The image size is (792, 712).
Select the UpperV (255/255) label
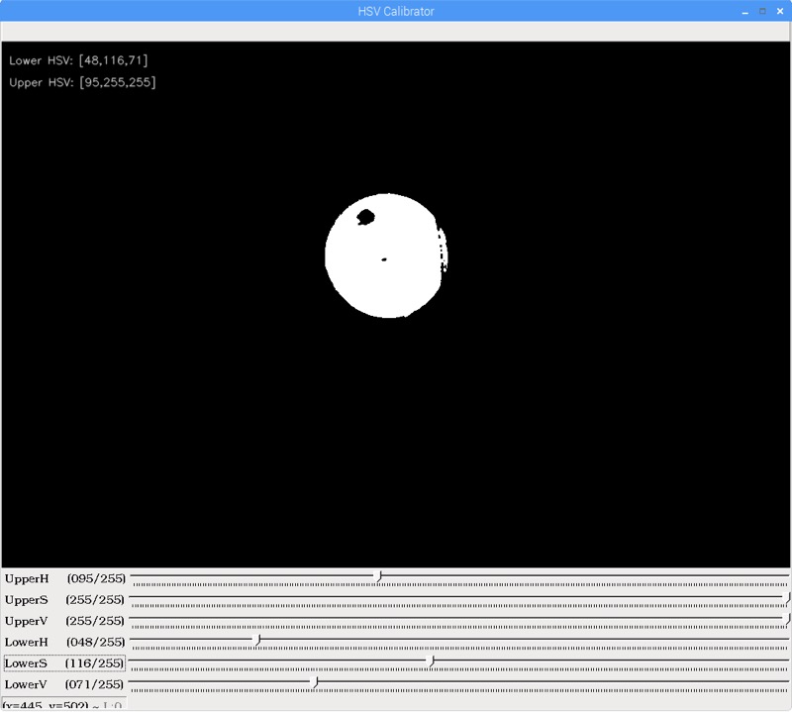[64, 621]
